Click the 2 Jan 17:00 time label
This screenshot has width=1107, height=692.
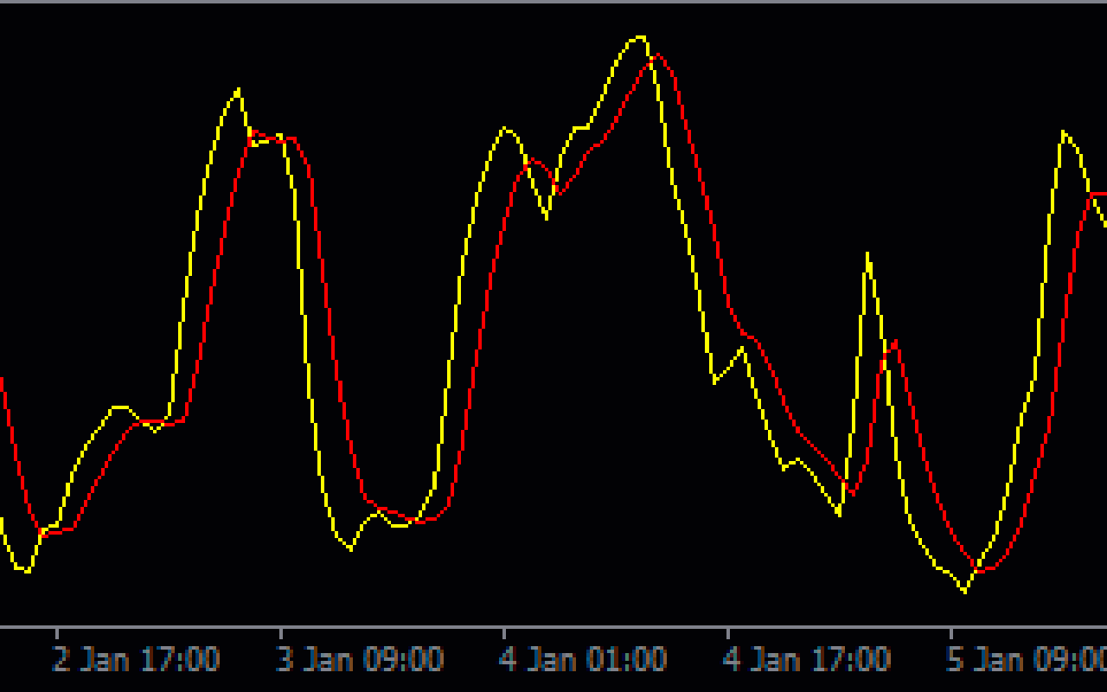(x=136, y=659)
